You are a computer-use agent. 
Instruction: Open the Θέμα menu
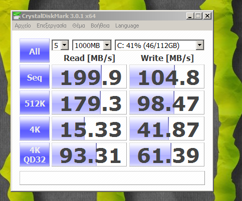(79, 25)
